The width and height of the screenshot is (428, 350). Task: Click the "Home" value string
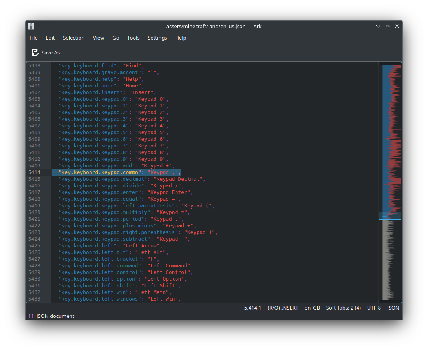[x=132, y=85]
